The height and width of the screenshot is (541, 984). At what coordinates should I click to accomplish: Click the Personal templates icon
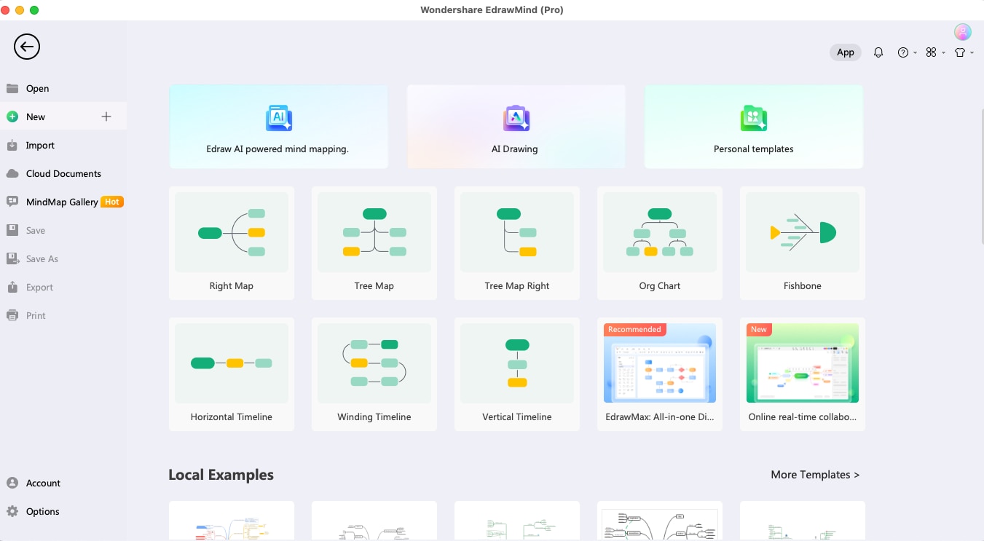point(753,118)
